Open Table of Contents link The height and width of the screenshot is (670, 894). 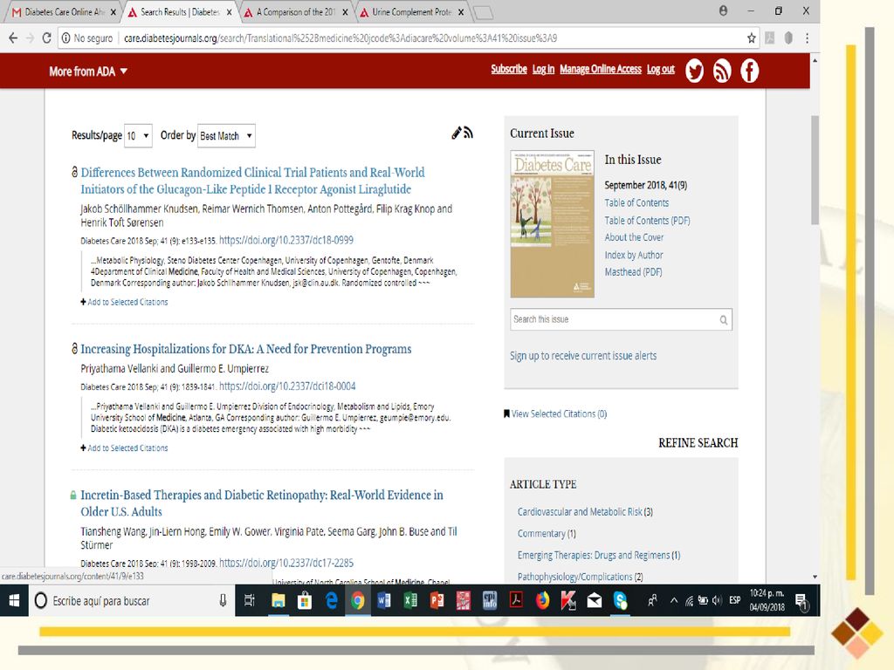click(636, 202)
